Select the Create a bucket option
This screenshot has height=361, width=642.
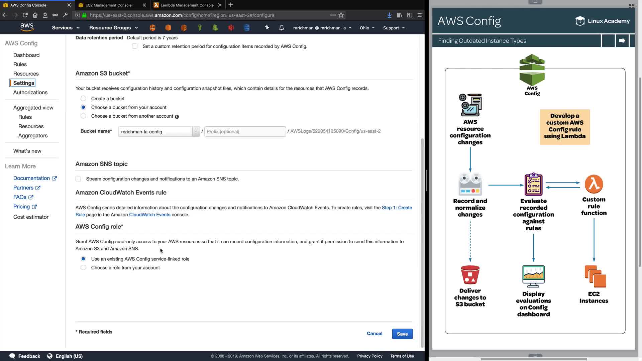[83, 99]
